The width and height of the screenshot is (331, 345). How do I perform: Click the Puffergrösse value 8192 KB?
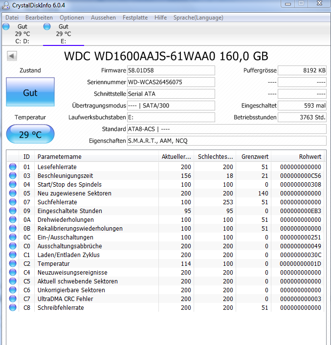[302, 70]
